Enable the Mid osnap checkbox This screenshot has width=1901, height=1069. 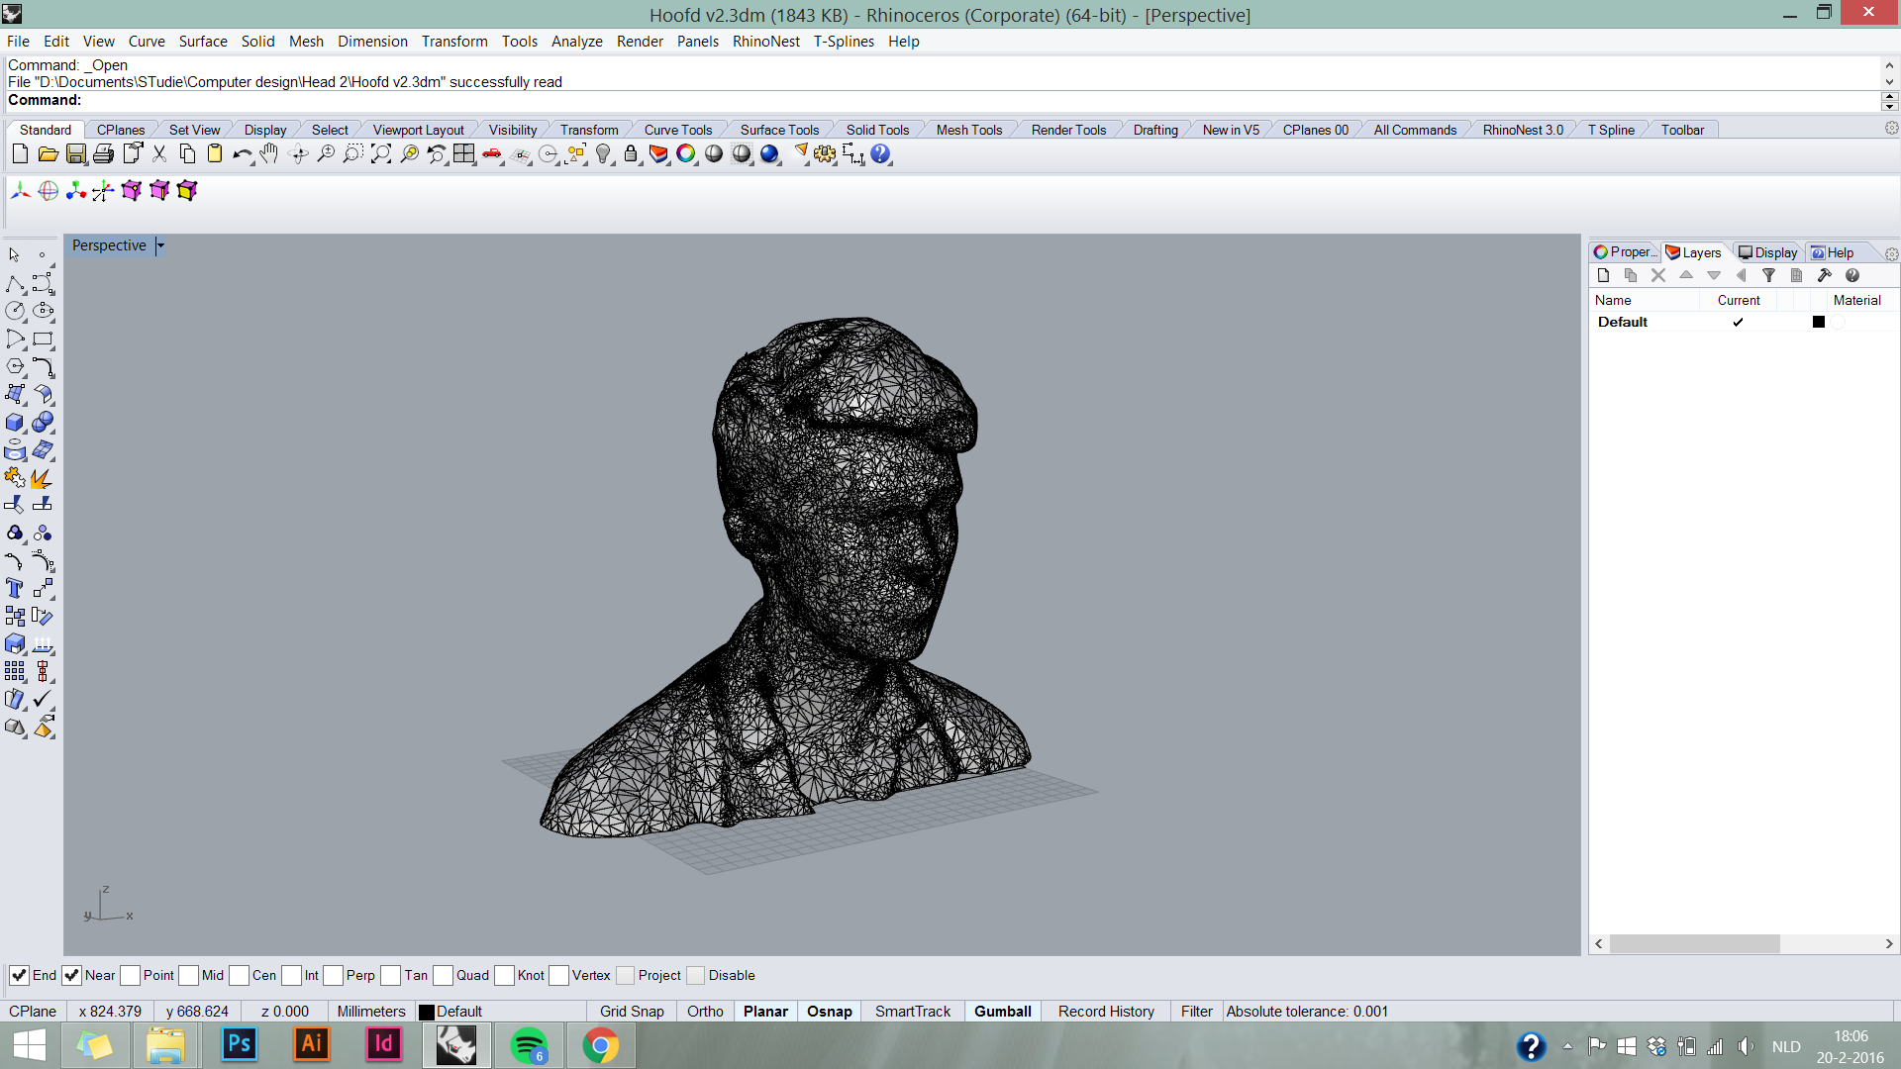[188, 976]
